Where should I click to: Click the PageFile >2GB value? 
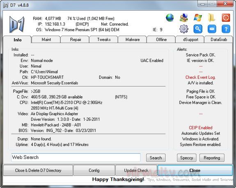(36, 91)
